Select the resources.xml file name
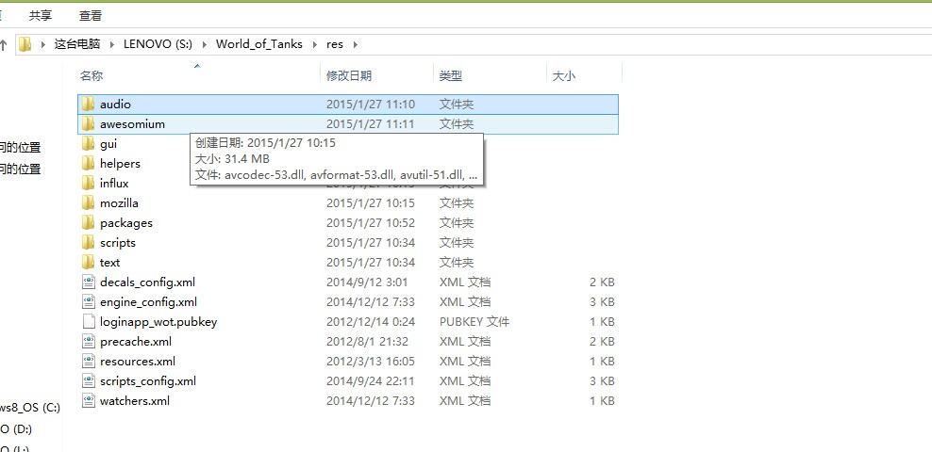932x452 pixels. coord(138,362)
